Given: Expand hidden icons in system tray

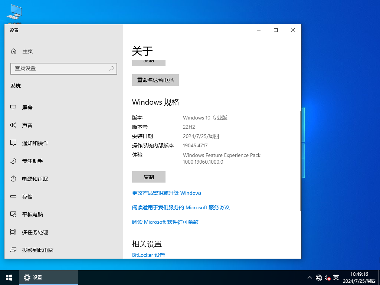Looking at the screenshot, I should tap(309, 277).
